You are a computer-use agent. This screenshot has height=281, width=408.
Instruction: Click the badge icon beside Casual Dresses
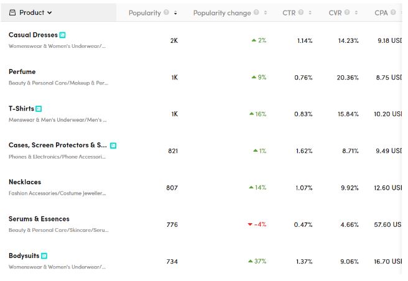pos(62,35)
